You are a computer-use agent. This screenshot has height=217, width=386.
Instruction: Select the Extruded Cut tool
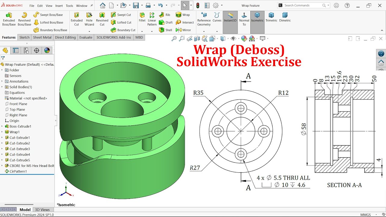point(77,19)
